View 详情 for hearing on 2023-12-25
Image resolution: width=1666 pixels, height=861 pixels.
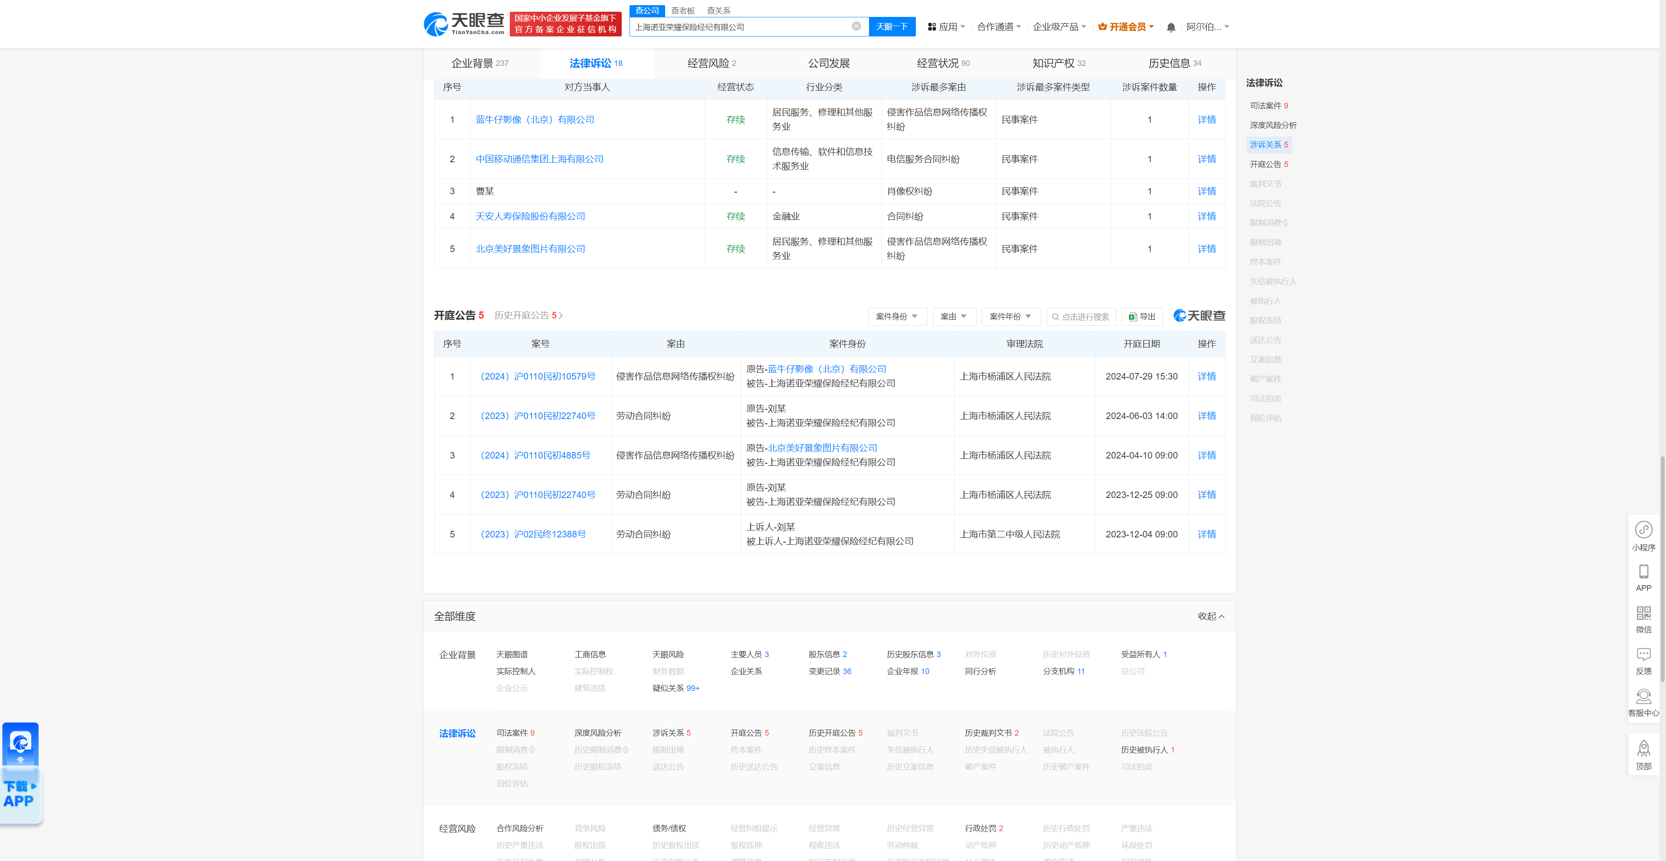pyautogui.click(x=1206, y=494)
